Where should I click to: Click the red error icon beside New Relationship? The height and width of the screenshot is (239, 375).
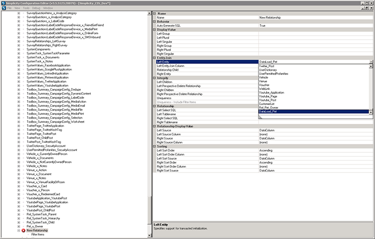[x=23, y=230]
